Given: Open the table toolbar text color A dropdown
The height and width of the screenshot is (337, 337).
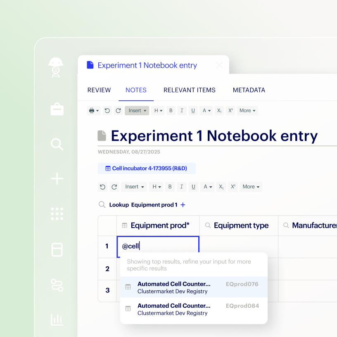Looking at the screenshot, I should pyautogui.click(x=208, y=187).
